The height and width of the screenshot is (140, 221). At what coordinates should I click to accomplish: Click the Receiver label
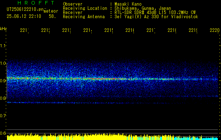pos(73,13)
